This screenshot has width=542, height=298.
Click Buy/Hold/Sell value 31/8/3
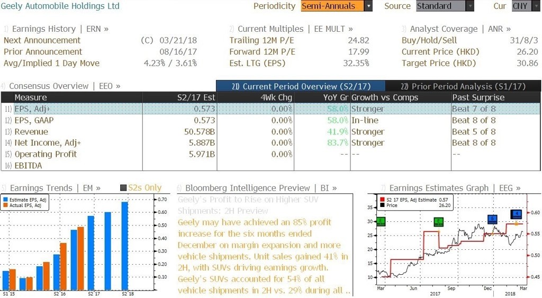point(524,40)
